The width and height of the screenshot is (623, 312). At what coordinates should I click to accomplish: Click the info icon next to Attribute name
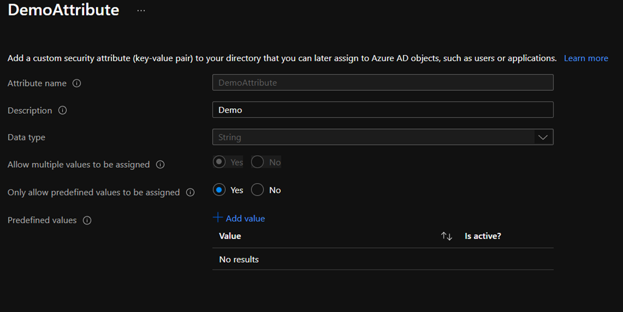click(77, 83)
